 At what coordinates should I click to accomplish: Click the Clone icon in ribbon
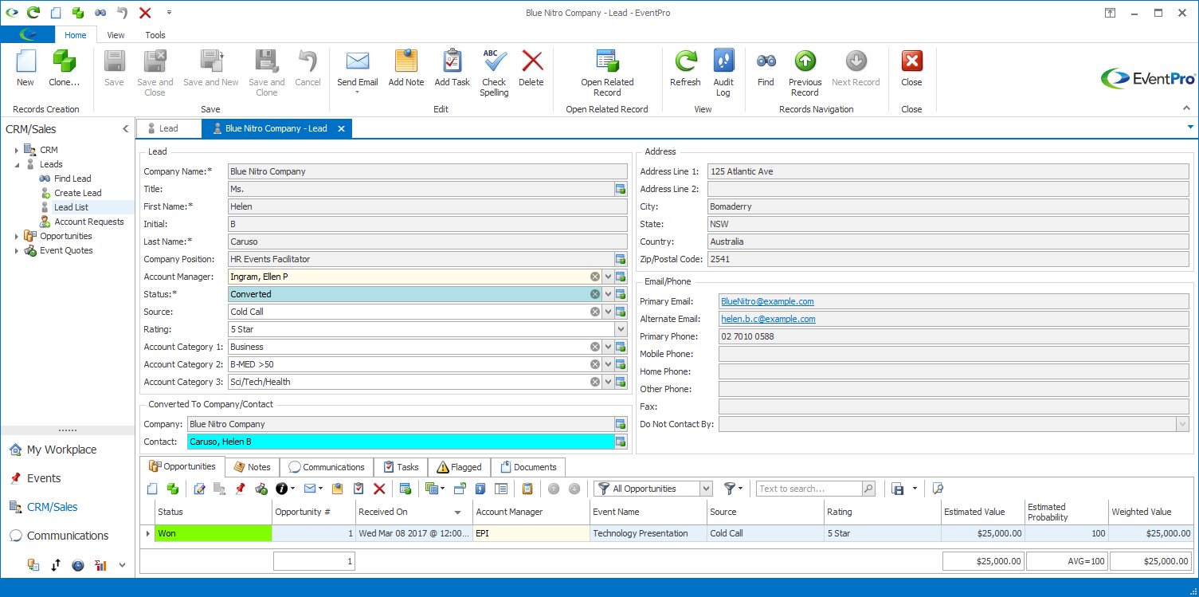coord(64,61)
